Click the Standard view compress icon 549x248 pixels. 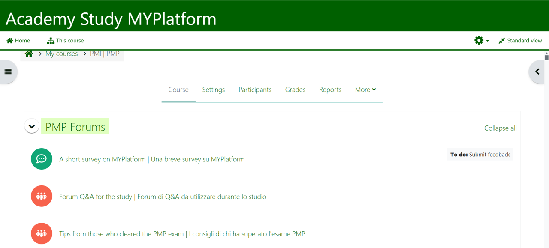click(501, 41)
